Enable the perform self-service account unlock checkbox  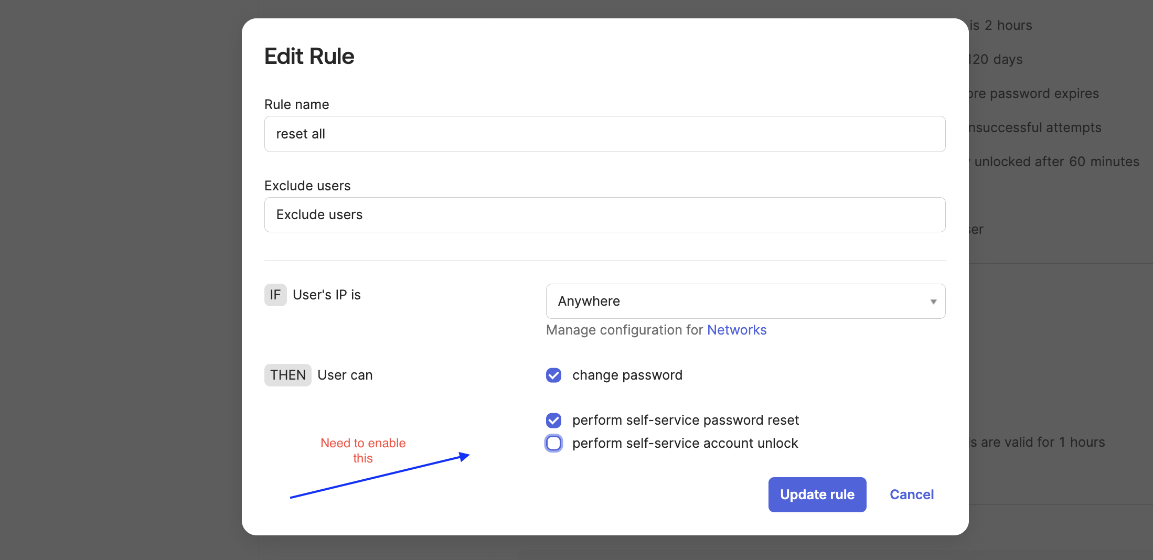[x=553, y=443]
